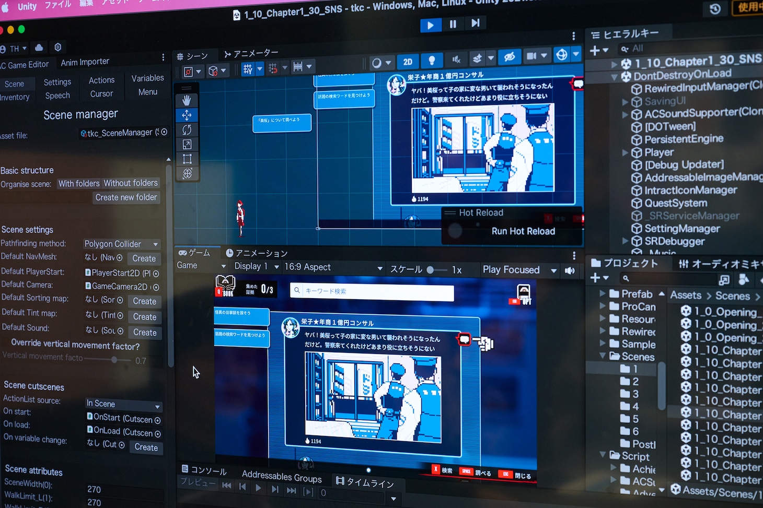Adjust the game view scale slider
The width and height of the screenshot is (763, 508).
click(431, 270)
